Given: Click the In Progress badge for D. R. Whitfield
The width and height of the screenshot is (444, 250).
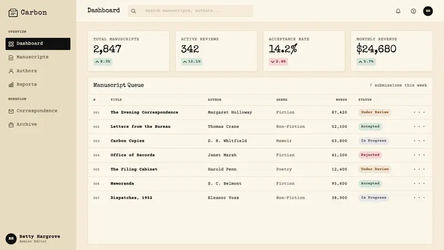Looking at the screenshot, I should (374, 141).
